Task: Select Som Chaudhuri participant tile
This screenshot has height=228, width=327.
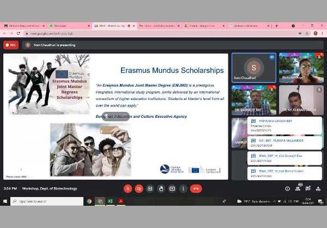Action: click(253, 67)
